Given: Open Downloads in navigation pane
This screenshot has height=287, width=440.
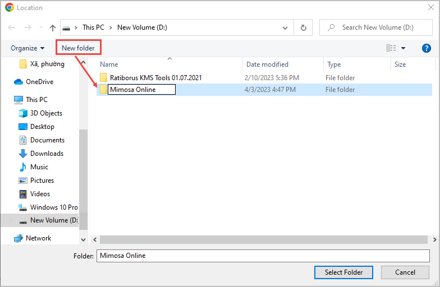Looking at the screenshot, I should [x=41, y=154].
